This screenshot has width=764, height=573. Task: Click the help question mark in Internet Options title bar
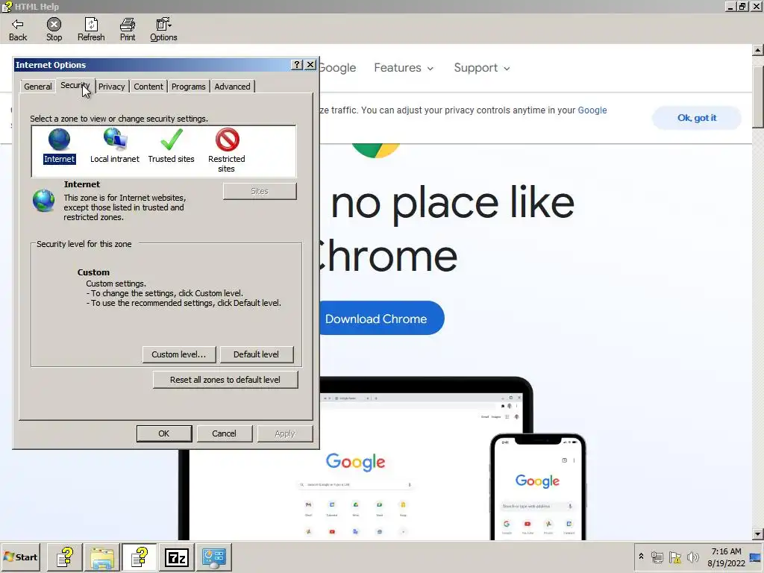pos(297,65)
